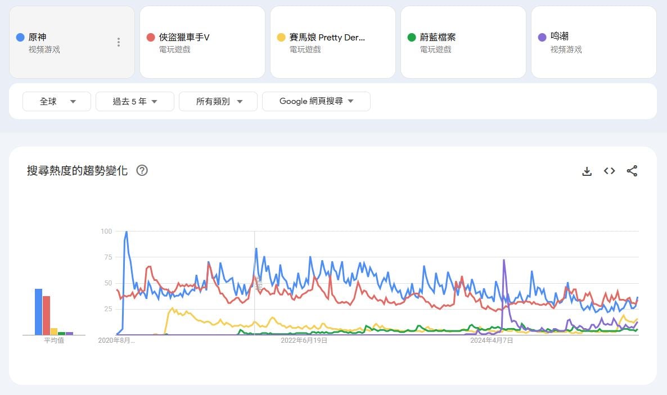Open the Google 網頁搜尋 search type dropdown

coord(316,102)
